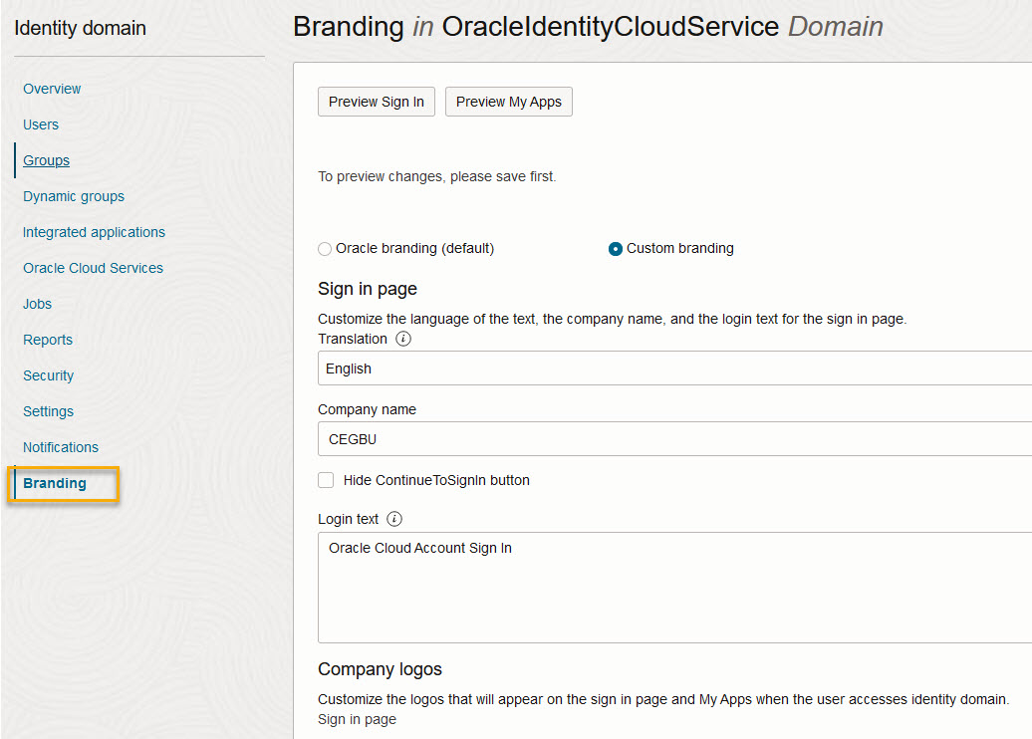Select Oracle branding (default) radio button
Screen dimensions: 1032x739
click(325, 249)
